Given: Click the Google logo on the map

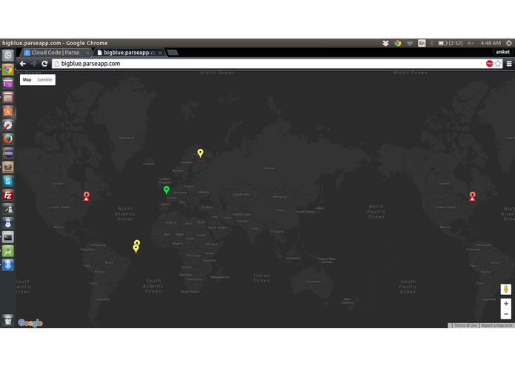Looking at the screenshot, I should tap(30, 323).
